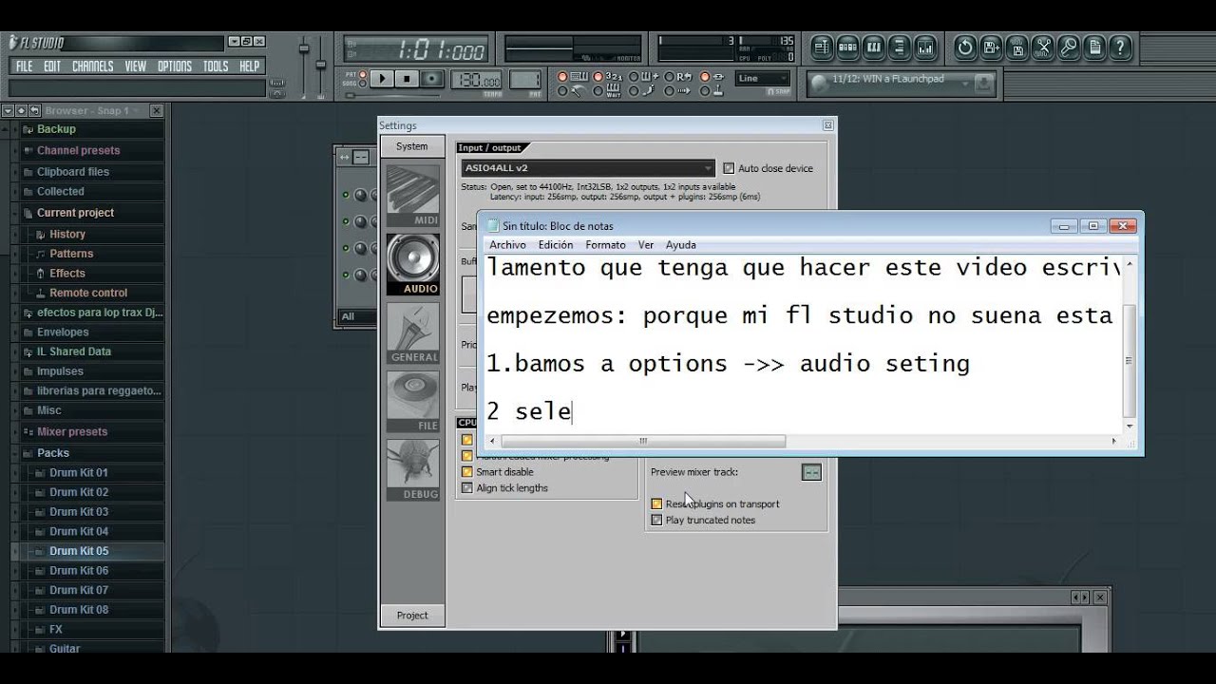Click the Render to audio file icon
This screenshot has height=684, width=1216.
(1017, 47)
